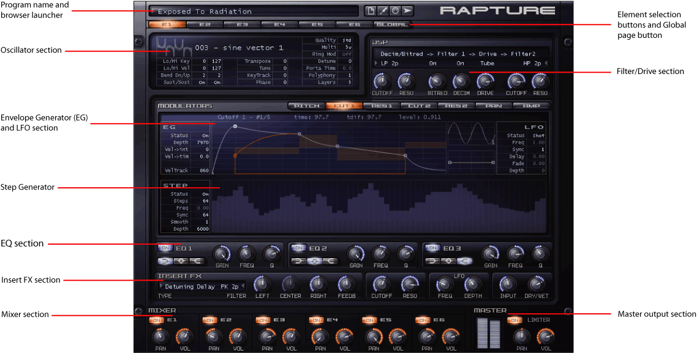Screen dimensions: 697x353
Task: Switch to element E2
Action: pos(205,24)
